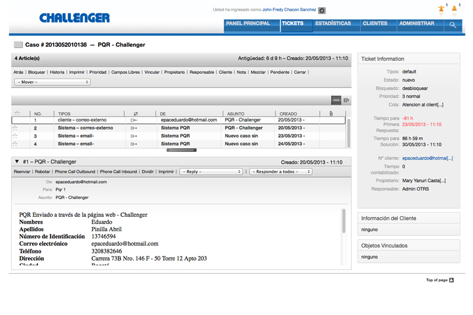
Task: Click the logout power icon
Action: [322, 10]
